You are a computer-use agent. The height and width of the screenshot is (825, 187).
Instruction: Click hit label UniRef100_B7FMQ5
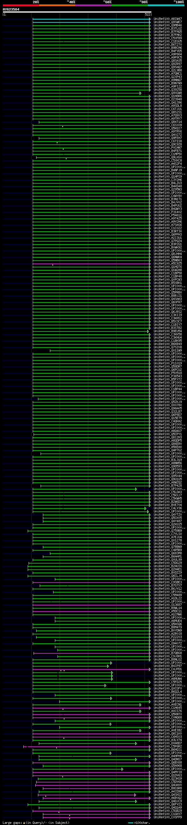point(167,32)
